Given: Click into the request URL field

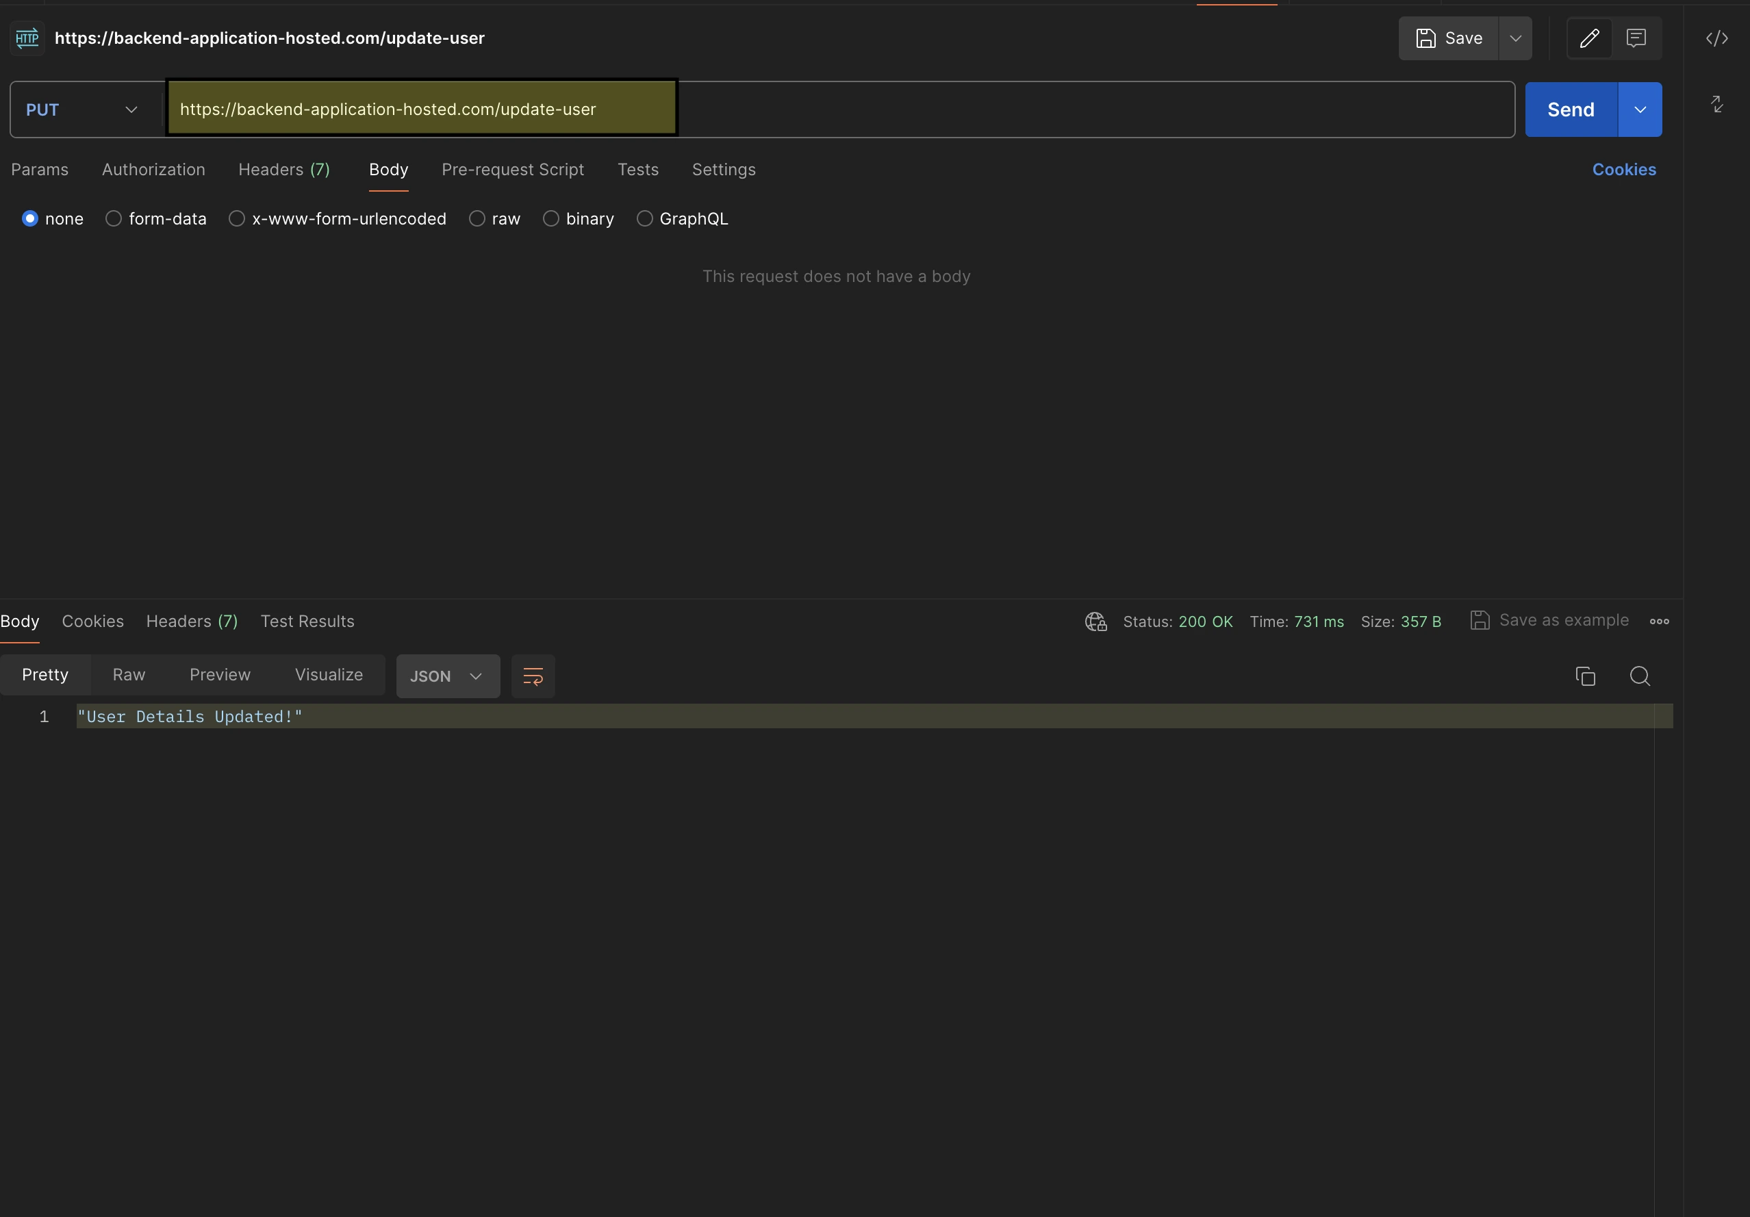Looking at the screenshot, I should 839,110.
